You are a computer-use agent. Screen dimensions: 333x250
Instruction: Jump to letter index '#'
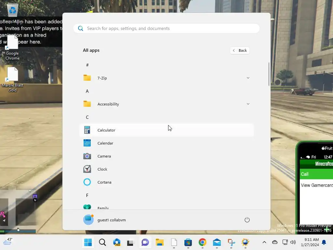pos(87,65)
